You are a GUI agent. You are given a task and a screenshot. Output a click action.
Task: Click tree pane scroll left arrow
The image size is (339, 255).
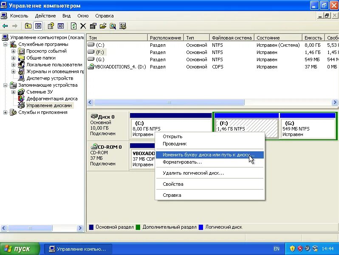pos(4,228)
